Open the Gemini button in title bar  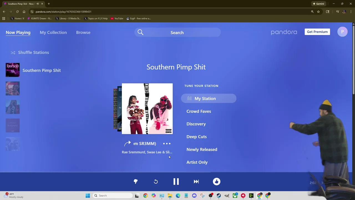pos(318,4)
